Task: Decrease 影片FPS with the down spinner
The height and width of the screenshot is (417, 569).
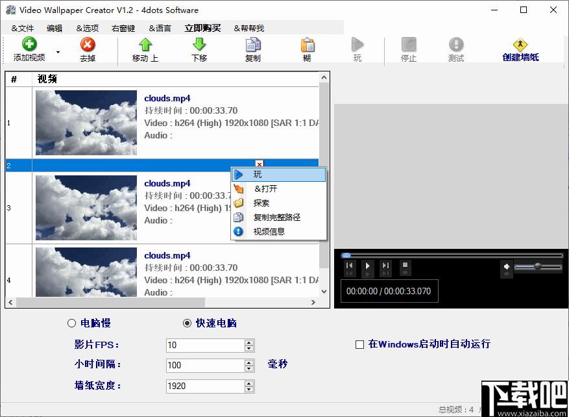Action: (x=249, y=348)
